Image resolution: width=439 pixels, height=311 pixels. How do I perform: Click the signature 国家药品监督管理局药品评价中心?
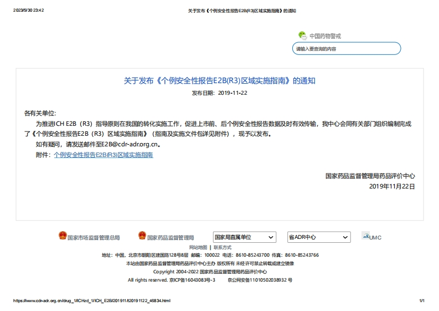pos(370,176)
